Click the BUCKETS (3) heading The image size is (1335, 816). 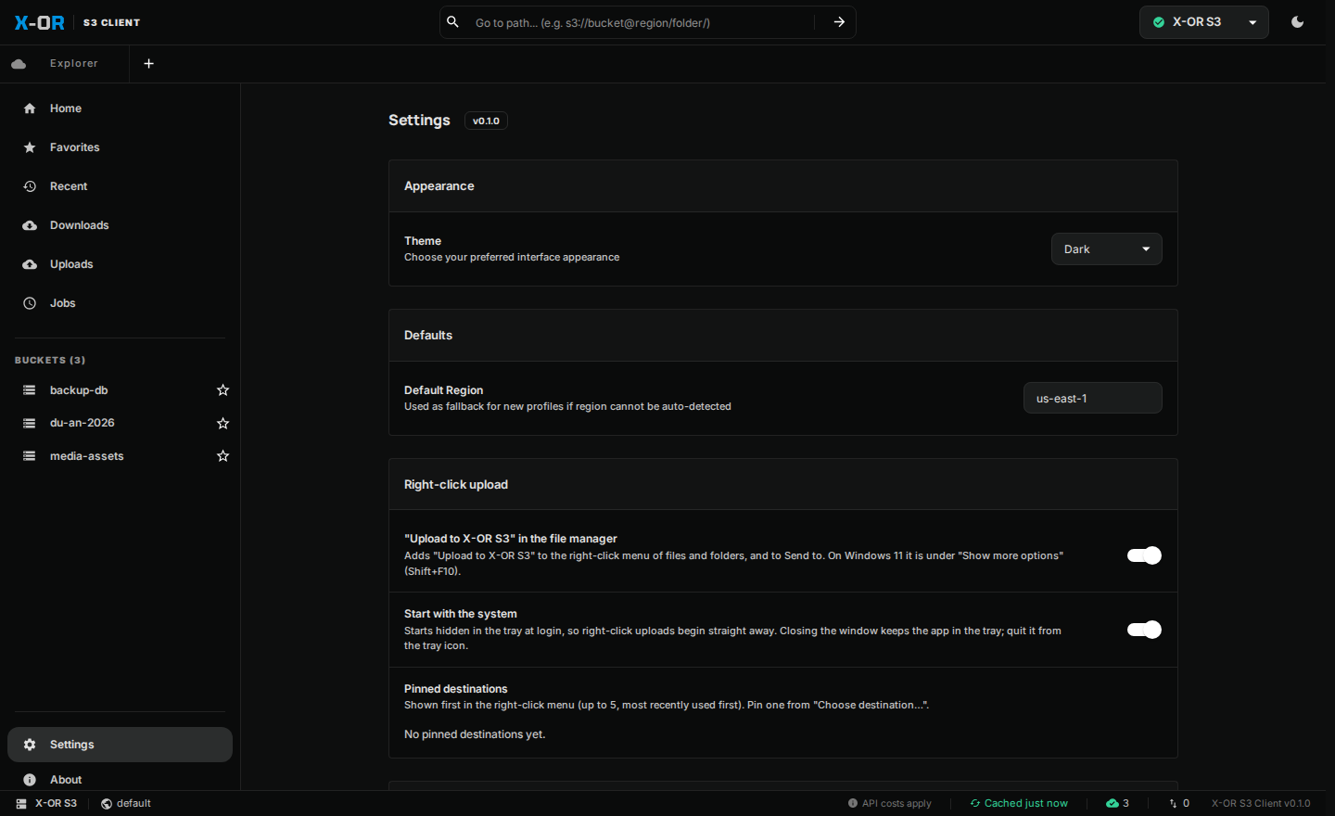click(50, 360)
